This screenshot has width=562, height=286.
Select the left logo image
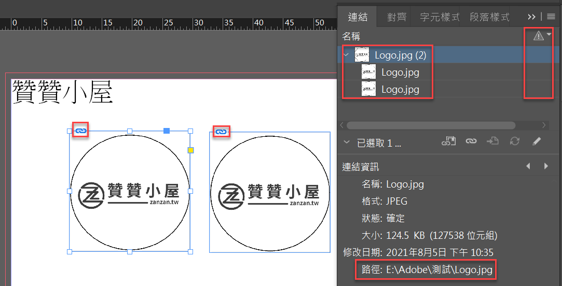coord(130,192)
